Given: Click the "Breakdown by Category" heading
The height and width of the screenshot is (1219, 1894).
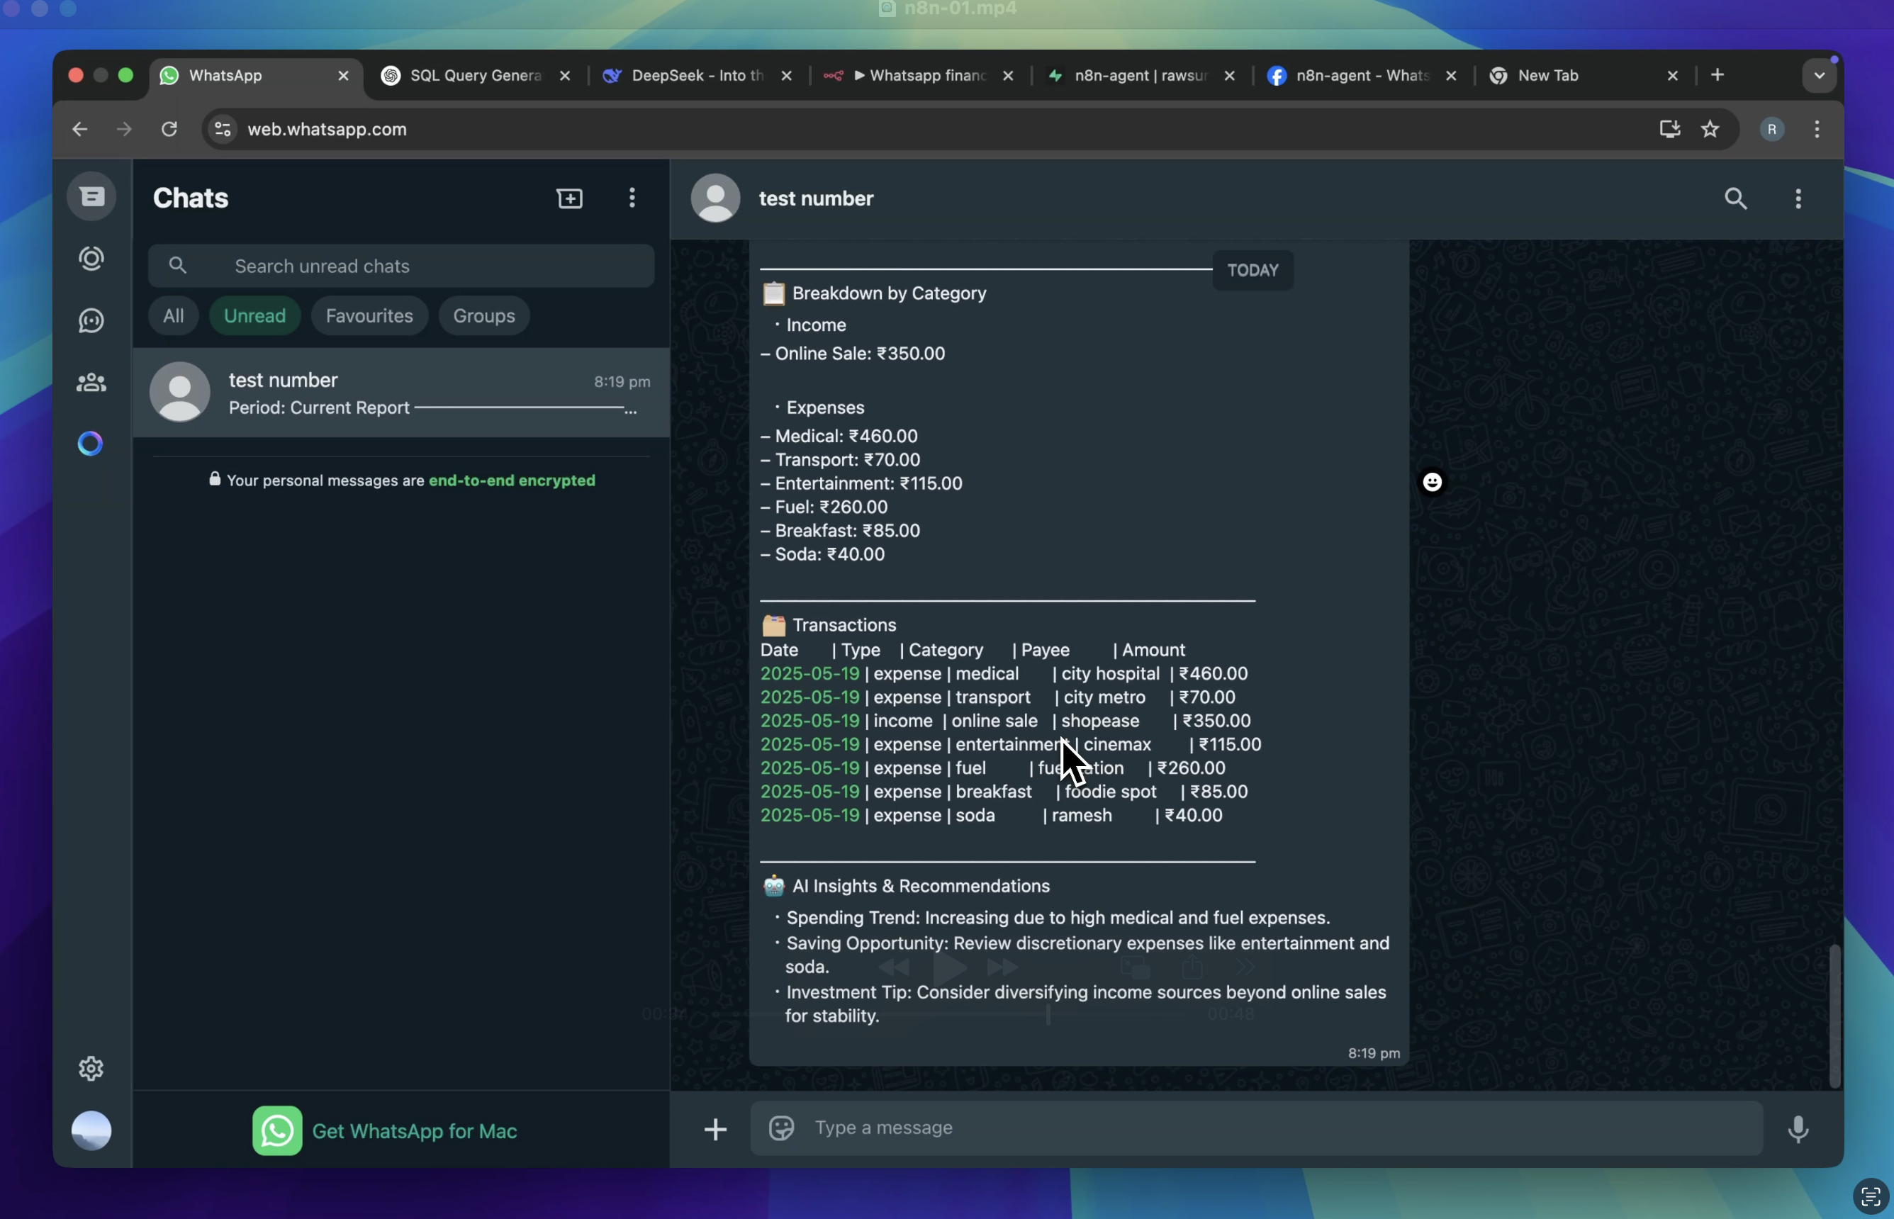Looking at the screenshot, I should point(889,293).
